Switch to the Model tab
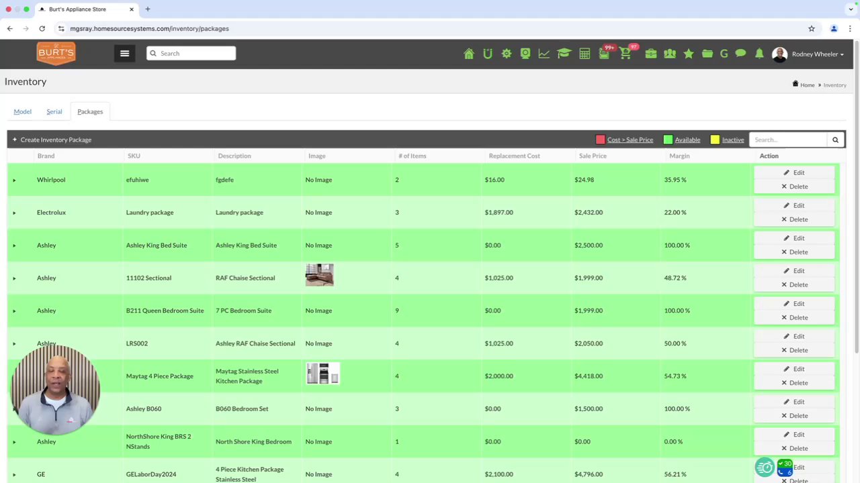Image resolution: width=860 pixels, height=483 pixels. [22, 111]
